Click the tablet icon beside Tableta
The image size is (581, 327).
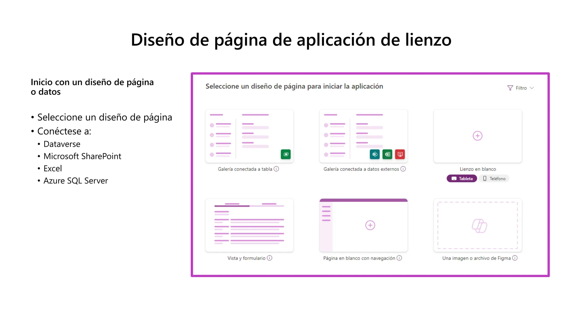coord(454,179)
